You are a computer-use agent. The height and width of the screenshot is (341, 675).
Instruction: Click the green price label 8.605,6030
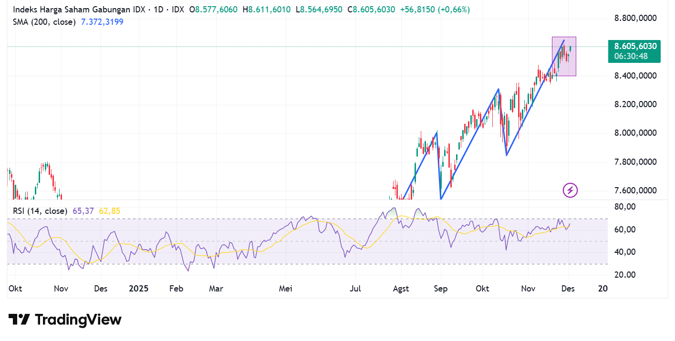coord(635,46)
